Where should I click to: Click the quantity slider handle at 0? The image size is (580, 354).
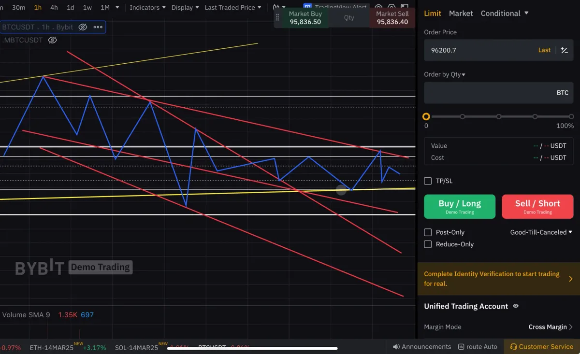(426, 116)
